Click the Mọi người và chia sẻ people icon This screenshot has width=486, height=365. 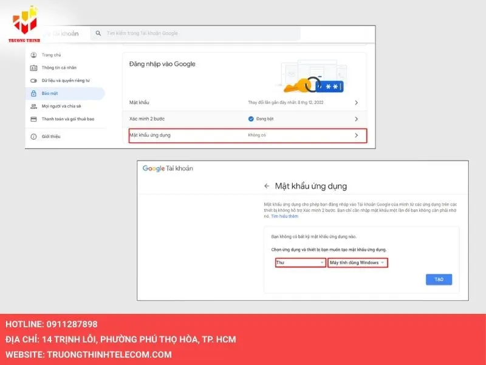(33, 106)
